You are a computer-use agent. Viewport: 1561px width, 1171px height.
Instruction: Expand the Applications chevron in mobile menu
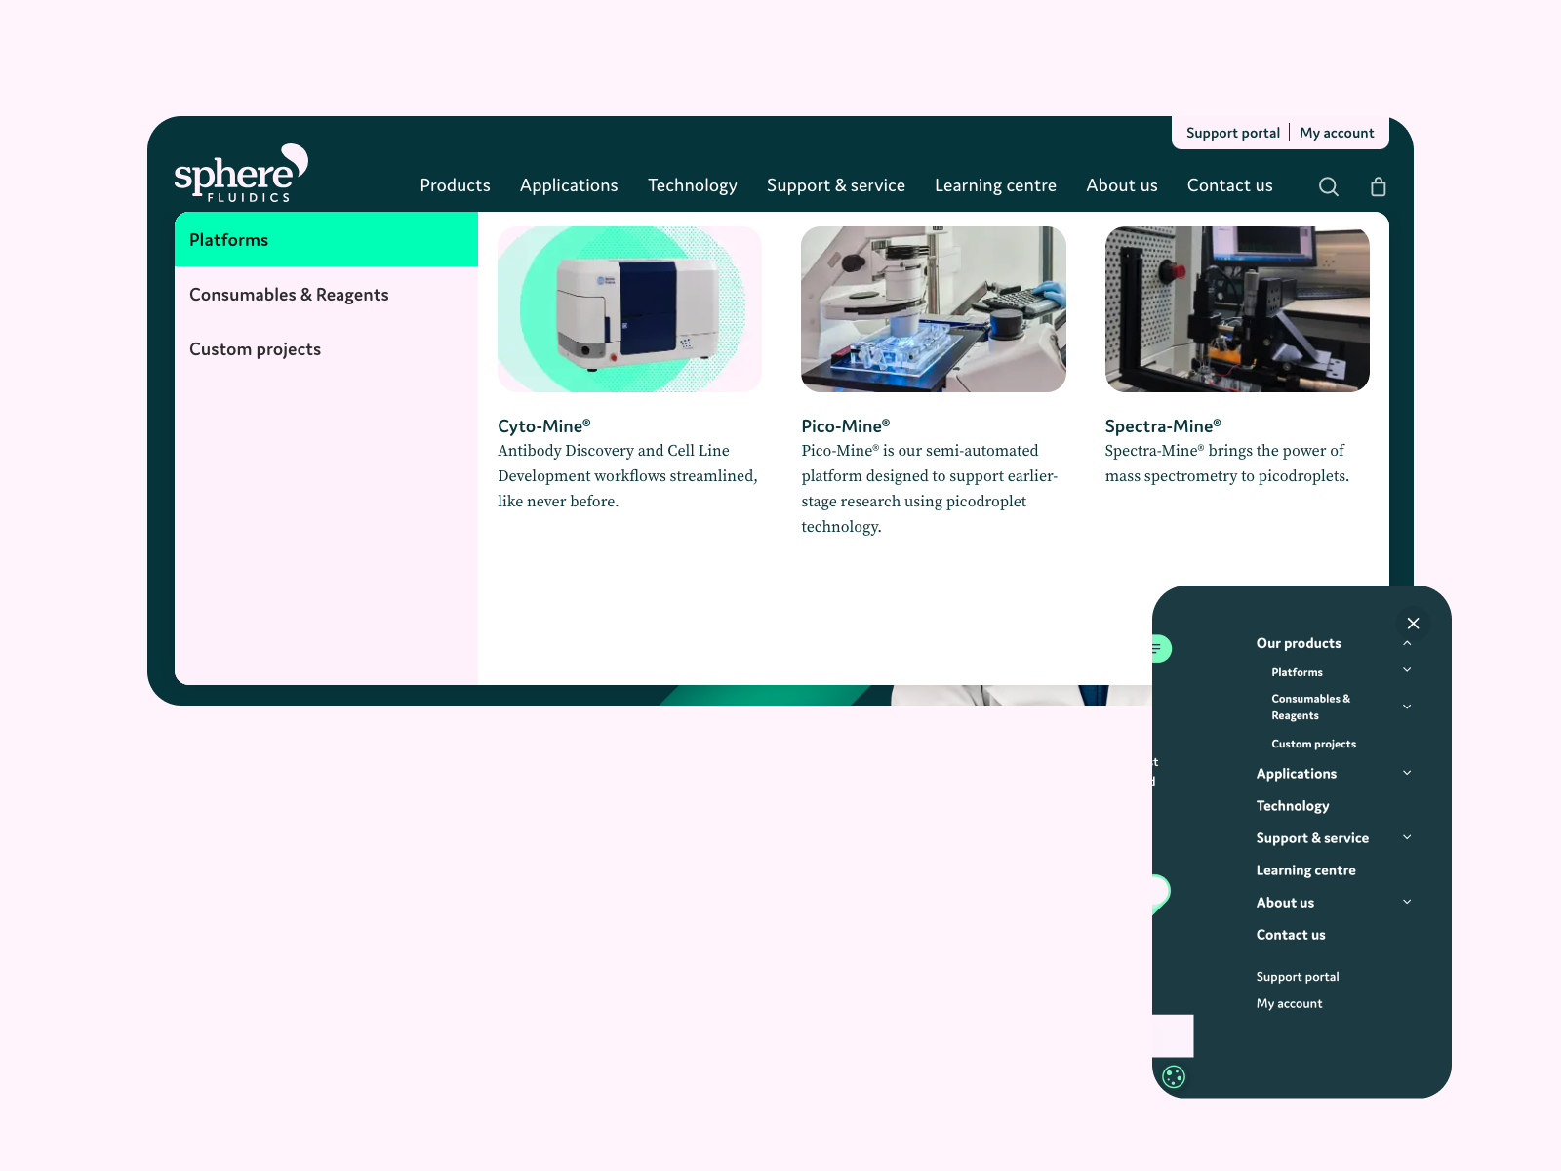pos(1407,773)
